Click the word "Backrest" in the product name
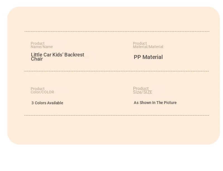Viewport: 223px width, 171px height. (x=74, y=55)
